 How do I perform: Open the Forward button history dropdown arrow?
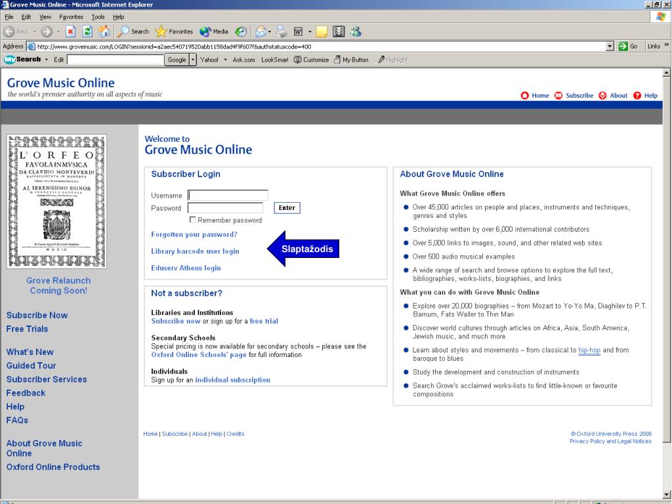tap(58, 31)
